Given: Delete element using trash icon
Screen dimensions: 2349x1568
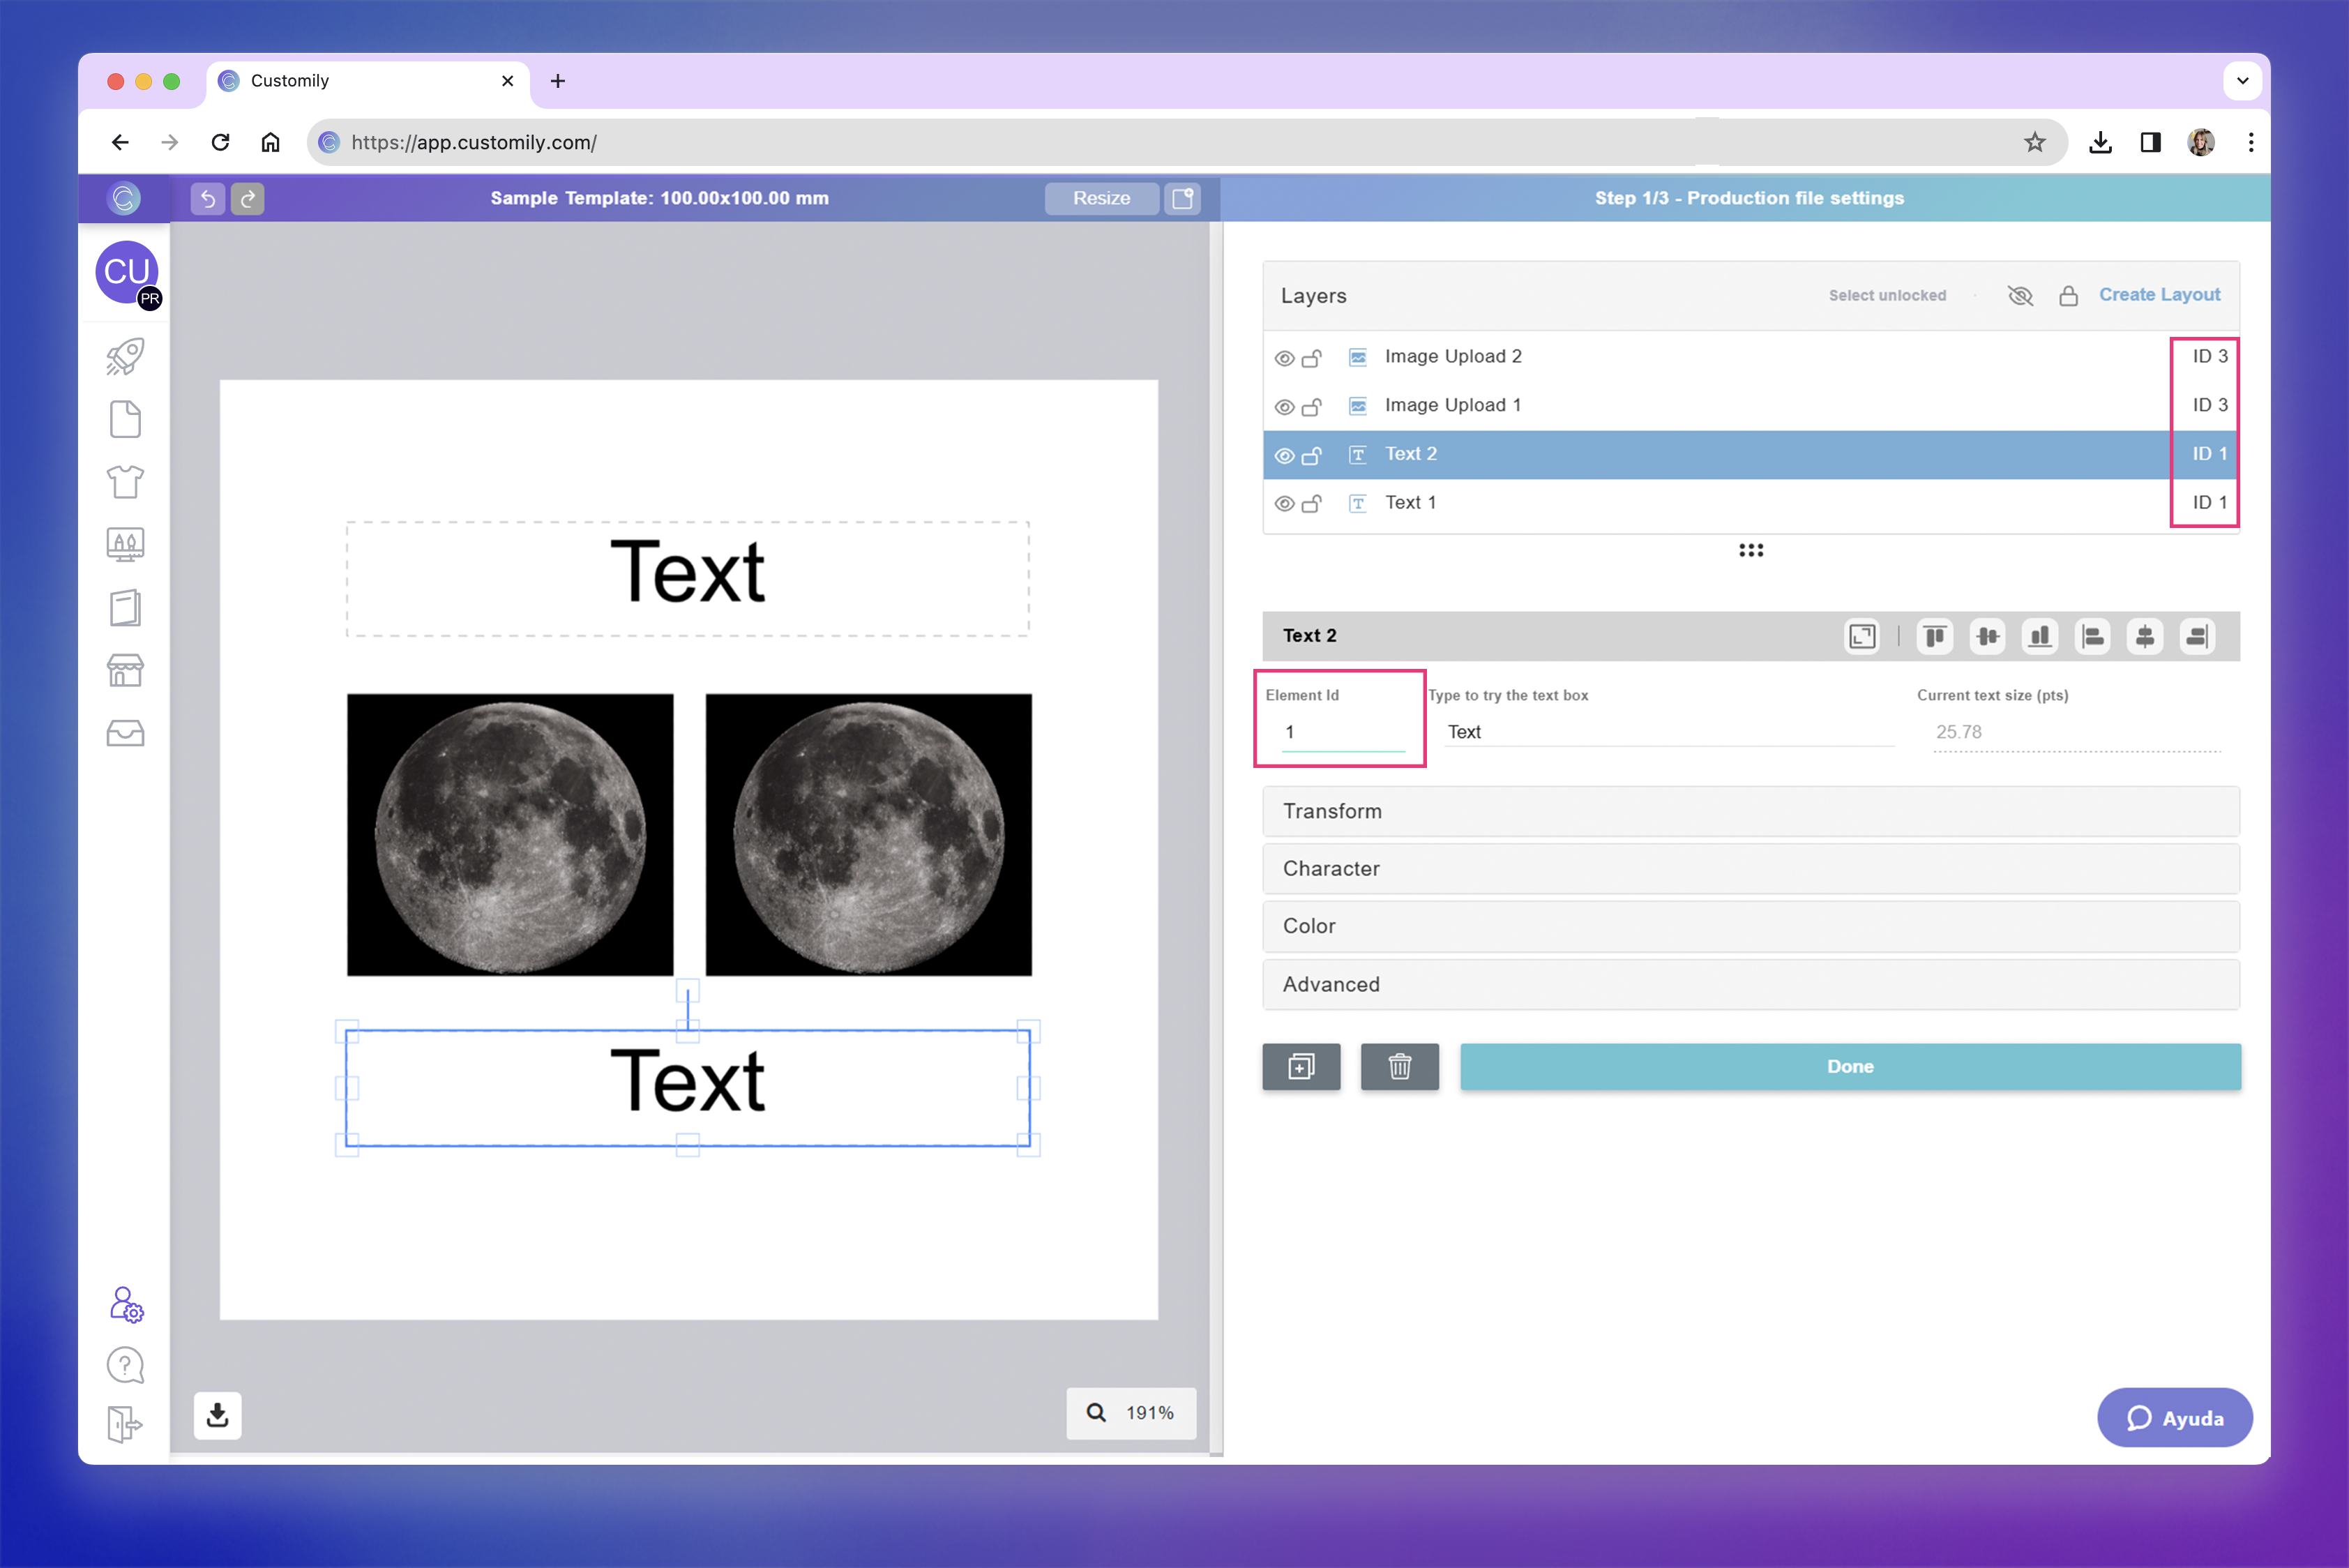Looking at the screenshot, I should click(x=1399, y=1067).
